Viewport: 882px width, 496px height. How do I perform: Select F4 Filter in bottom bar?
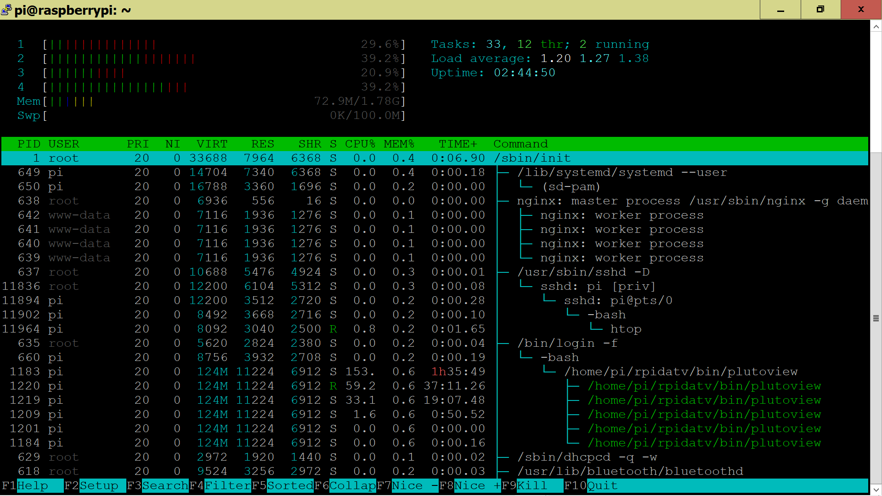click(220, 485)
